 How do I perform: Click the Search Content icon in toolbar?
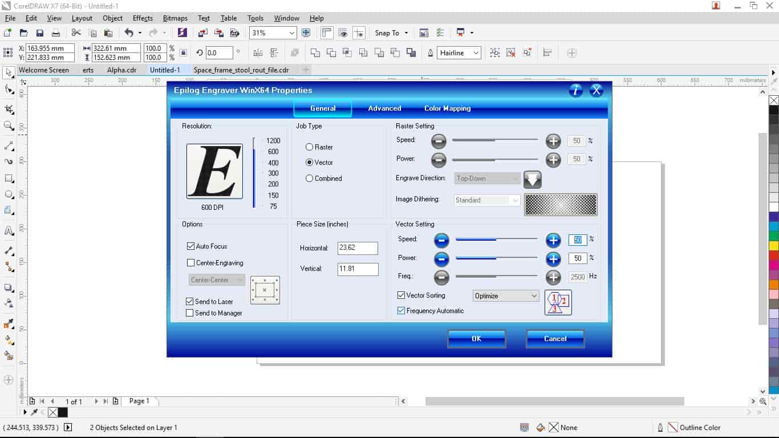pos(182,33)
